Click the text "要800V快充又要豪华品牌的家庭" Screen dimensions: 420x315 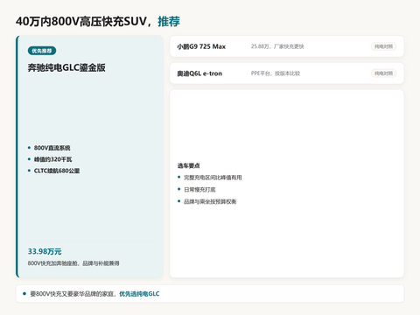coord(72,294)
